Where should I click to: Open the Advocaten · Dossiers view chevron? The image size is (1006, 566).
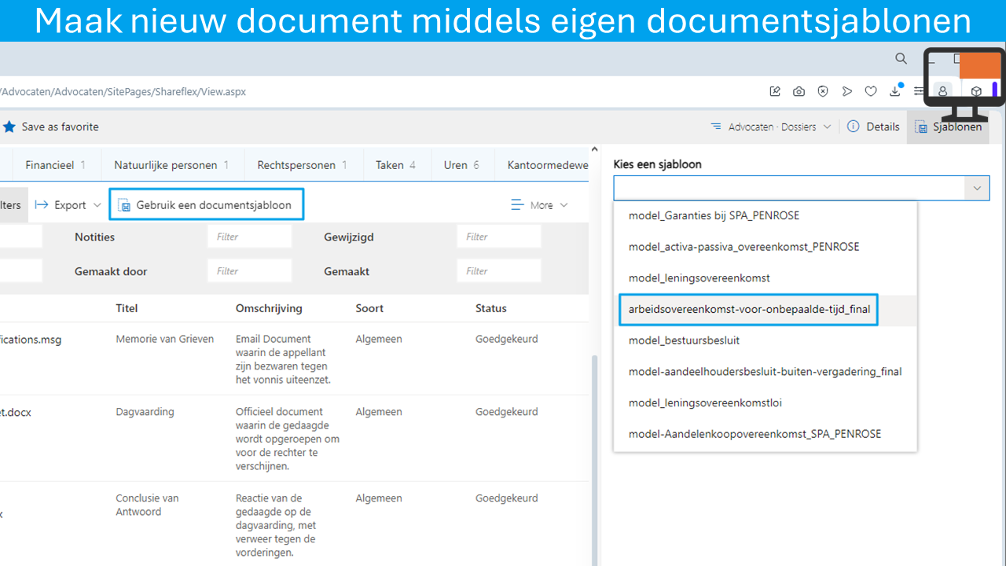[x=827, y=127]
